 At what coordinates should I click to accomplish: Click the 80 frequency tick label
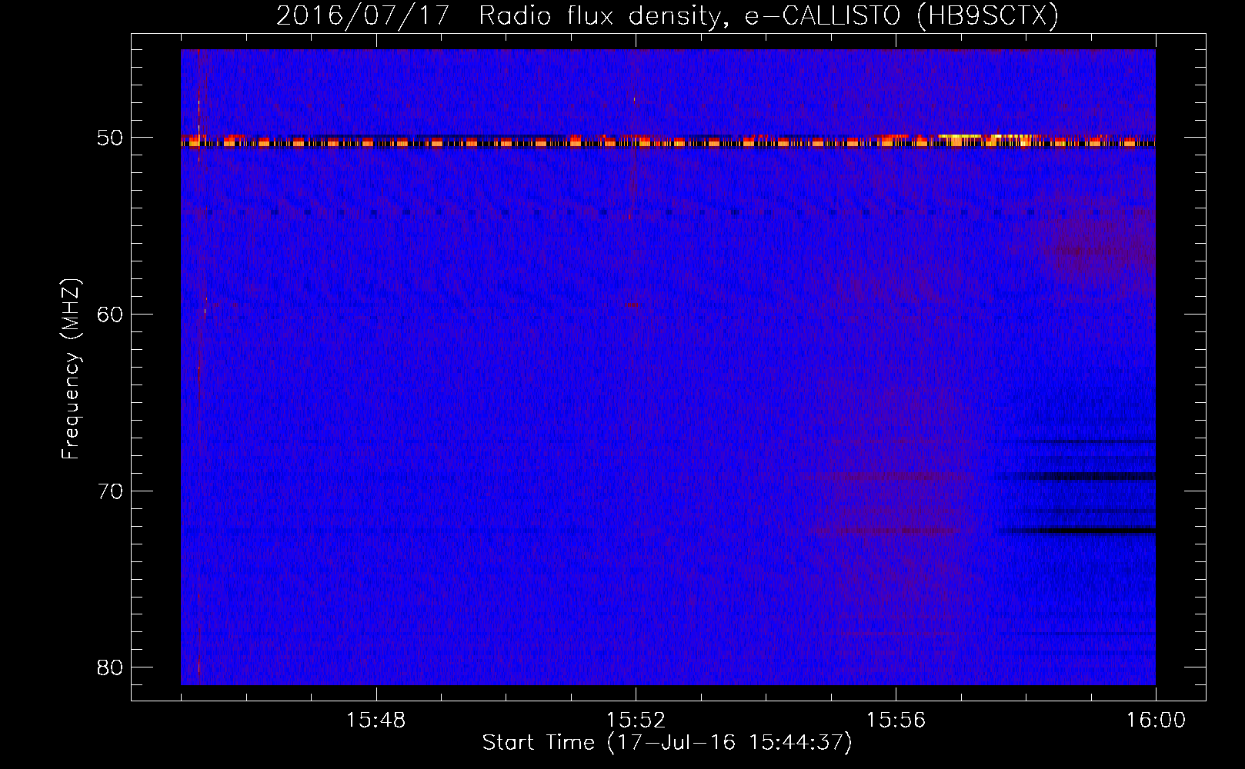click(110, 667)
